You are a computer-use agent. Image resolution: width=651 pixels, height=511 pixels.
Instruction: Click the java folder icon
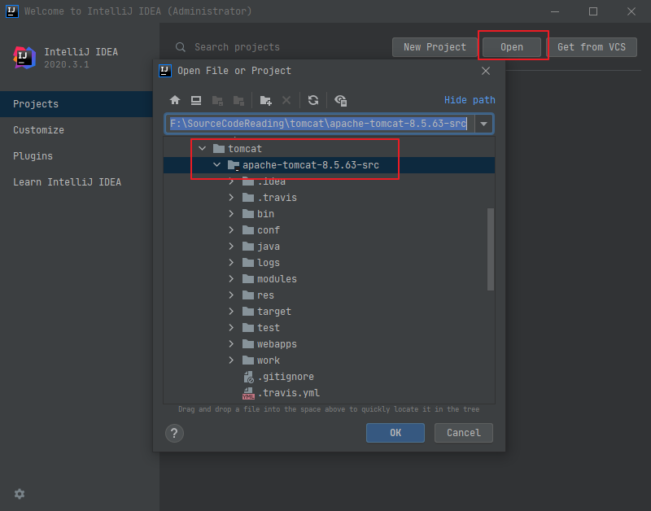pos(248,247)
